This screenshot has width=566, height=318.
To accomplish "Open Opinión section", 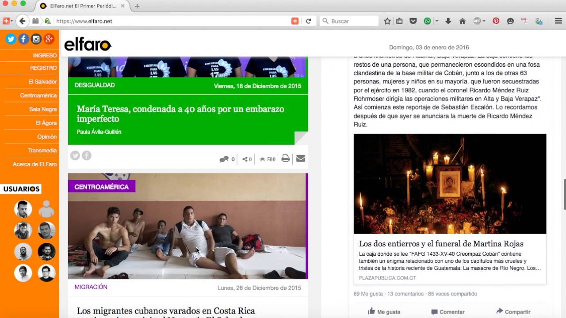I will click(x=47, y=136).
